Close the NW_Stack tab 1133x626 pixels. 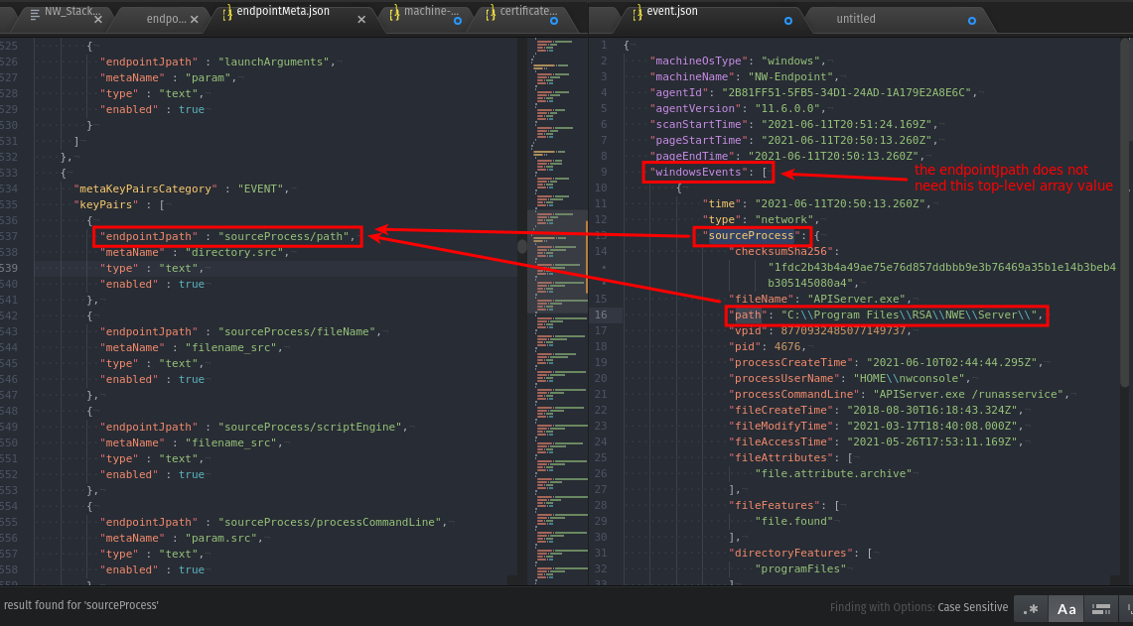point(97,19)
